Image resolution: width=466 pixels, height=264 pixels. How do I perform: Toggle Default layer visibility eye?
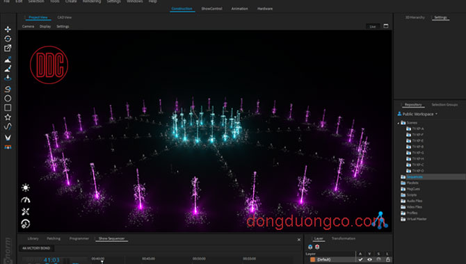point(369,260)
